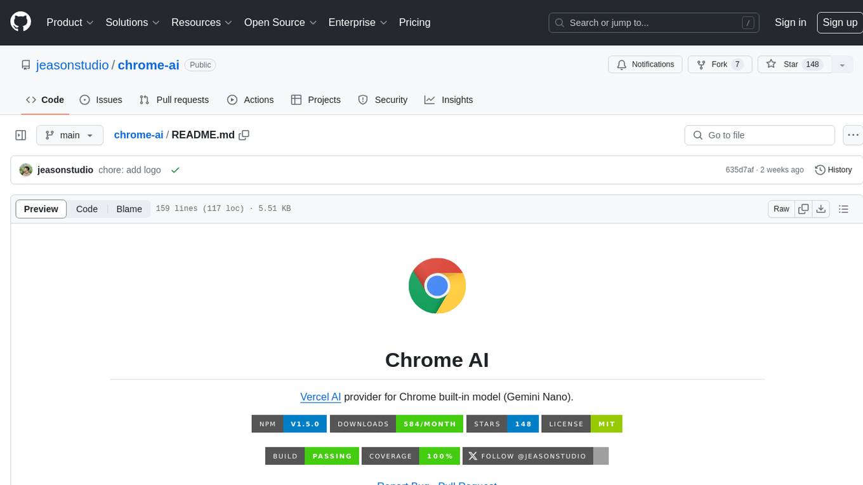Copy the README.md file path
Screen dimensions: 863x485
pos(244,135)
